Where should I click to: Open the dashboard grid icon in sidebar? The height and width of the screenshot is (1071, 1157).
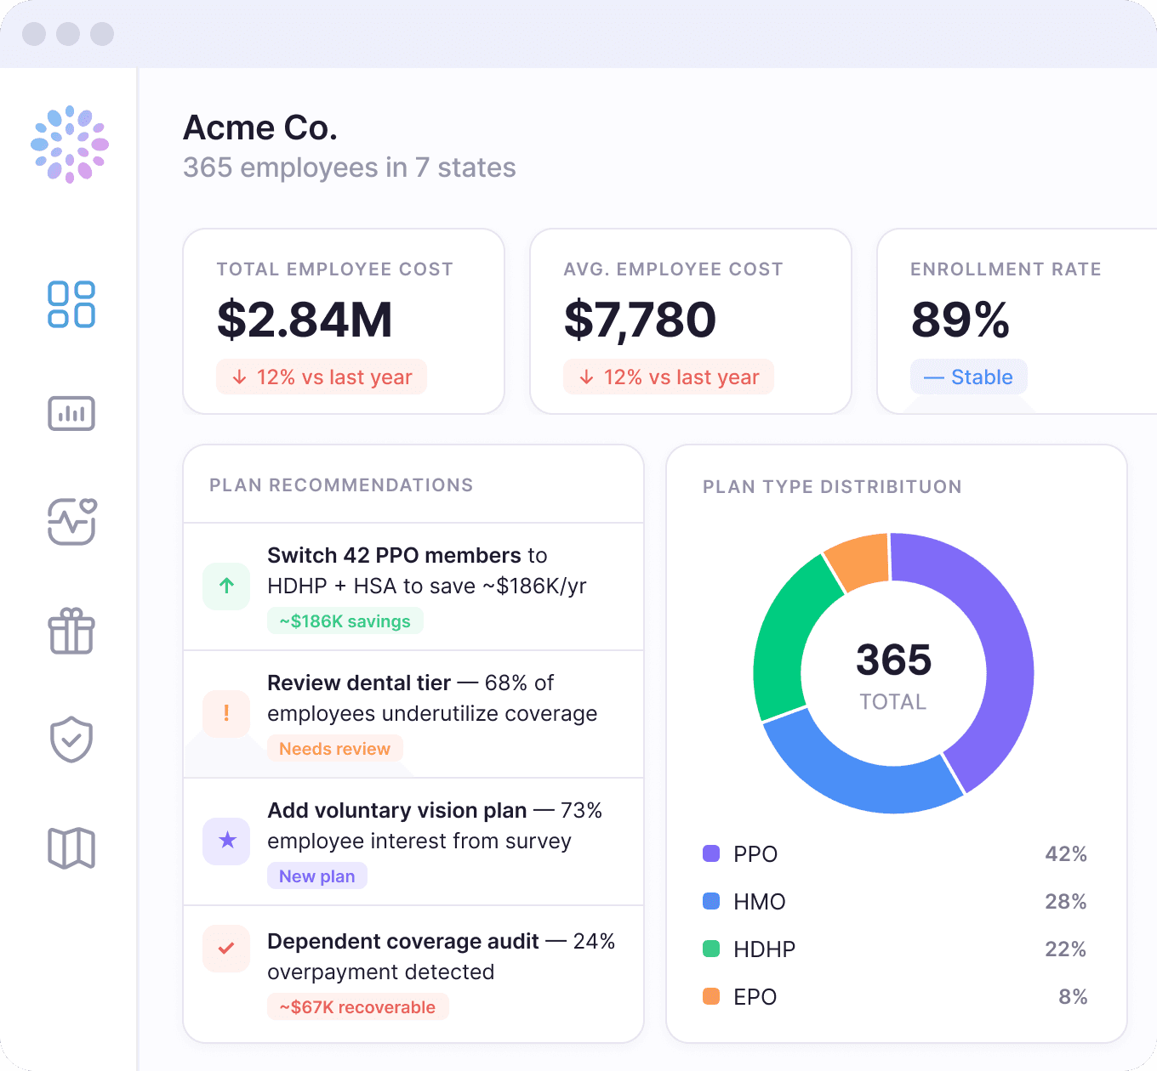click(x=71, y=304)
